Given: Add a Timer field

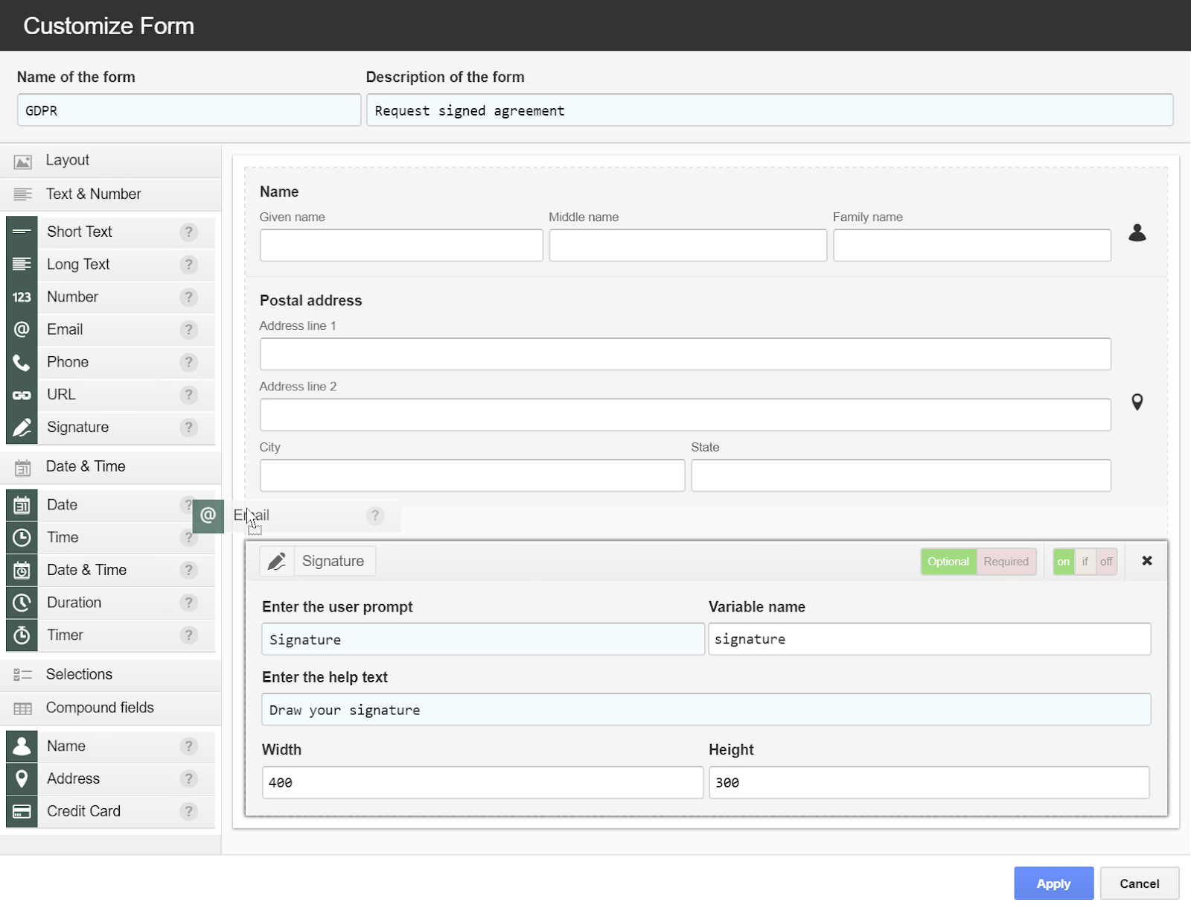Looking at the screenshot, I should [x=110, y=635].
